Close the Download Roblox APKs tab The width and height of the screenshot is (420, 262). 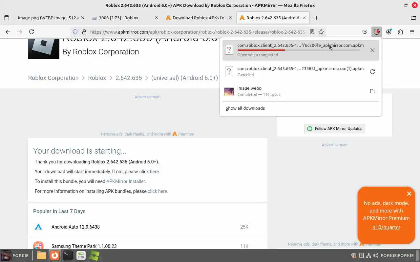pos(230,18)
